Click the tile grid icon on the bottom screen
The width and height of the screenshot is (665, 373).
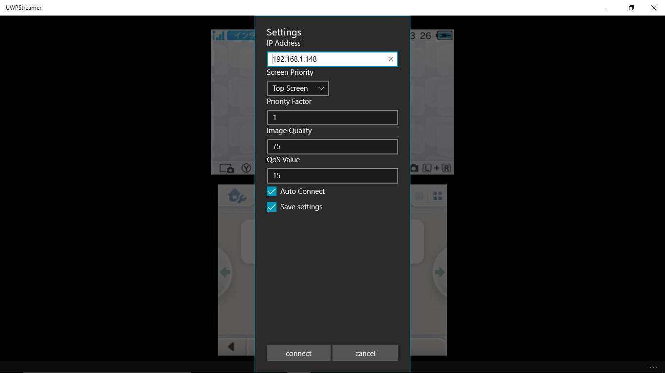coord(437,195)
